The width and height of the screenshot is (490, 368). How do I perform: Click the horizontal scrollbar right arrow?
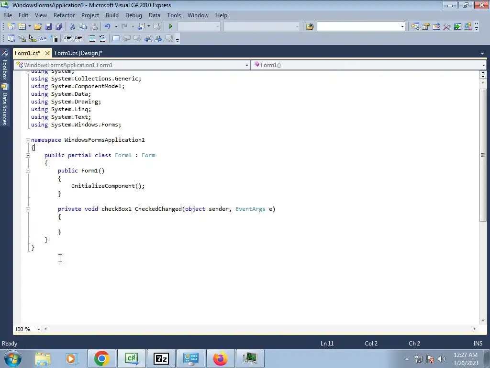click(x=474, y=329)
